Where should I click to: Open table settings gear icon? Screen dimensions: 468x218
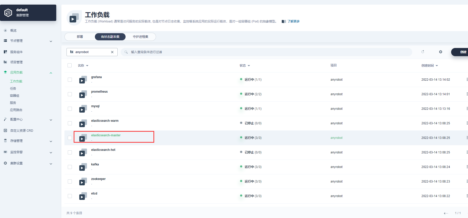tap(441, 52)
